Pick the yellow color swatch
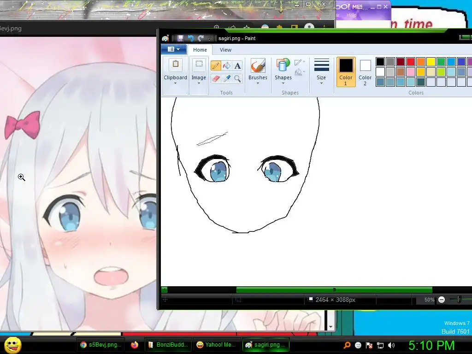Viewport: 472px width, 354px height. point(431,62)
